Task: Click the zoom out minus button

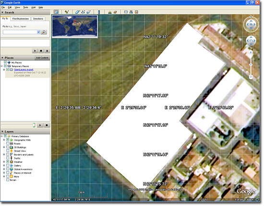Action: tap(251, 77)
